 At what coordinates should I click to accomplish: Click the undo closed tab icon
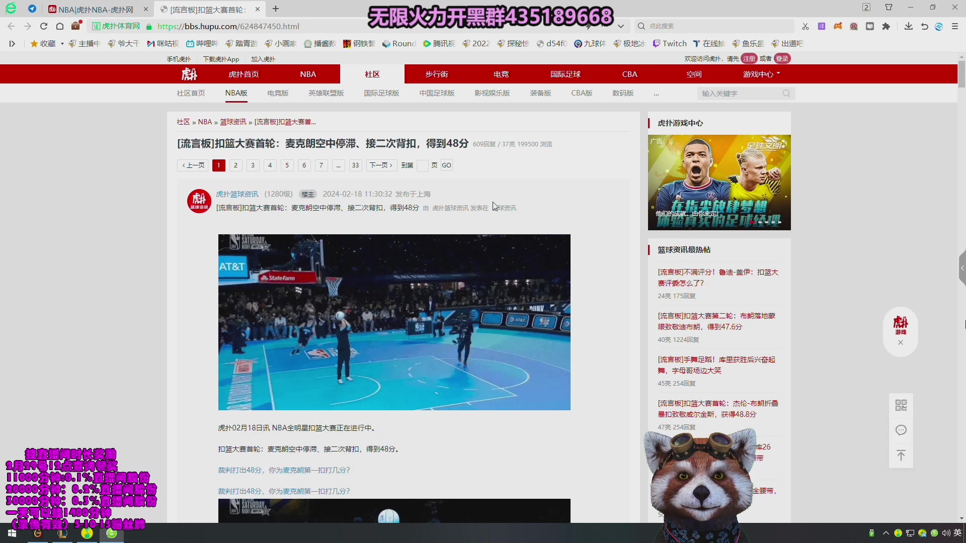pyautogui.click(x=924, y=26)
